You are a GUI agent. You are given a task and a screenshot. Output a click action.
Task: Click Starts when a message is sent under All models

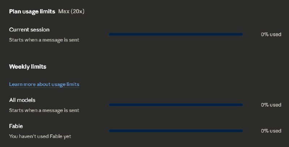pos(44,111)
